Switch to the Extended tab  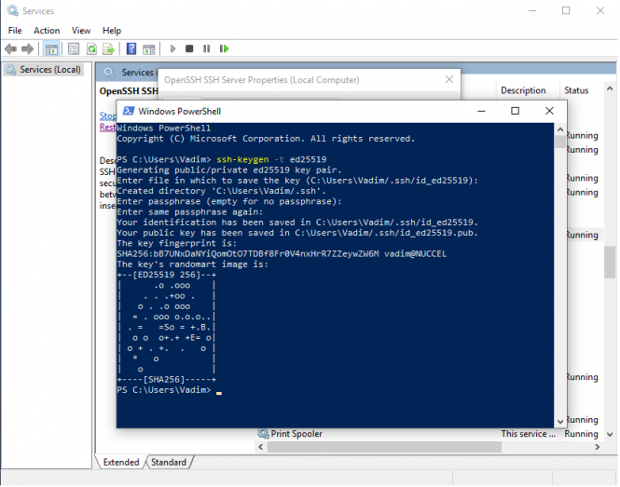tap(121, 462)
